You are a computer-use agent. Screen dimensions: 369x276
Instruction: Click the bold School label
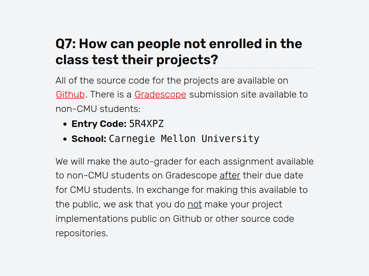(89, 139)
